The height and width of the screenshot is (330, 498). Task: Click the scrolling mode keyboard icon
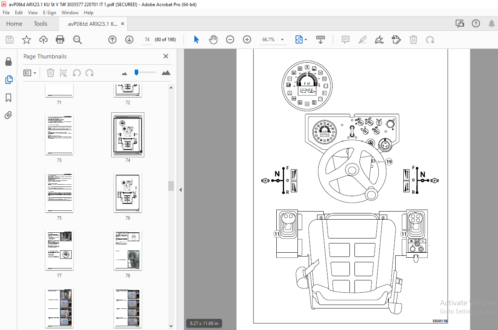click(321, 40)
